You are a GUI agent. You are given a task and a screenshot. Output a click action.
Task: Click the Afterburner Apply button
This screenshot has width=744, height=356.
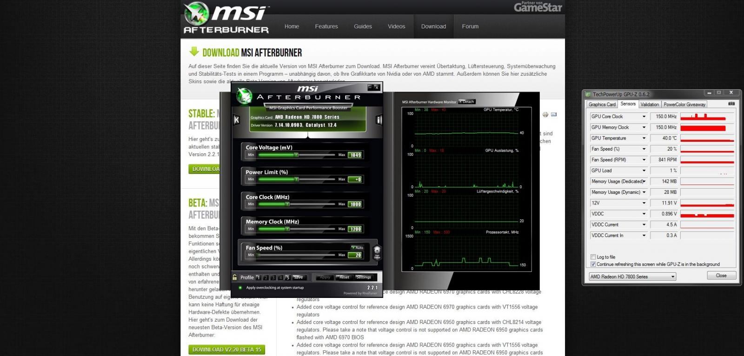325,277
